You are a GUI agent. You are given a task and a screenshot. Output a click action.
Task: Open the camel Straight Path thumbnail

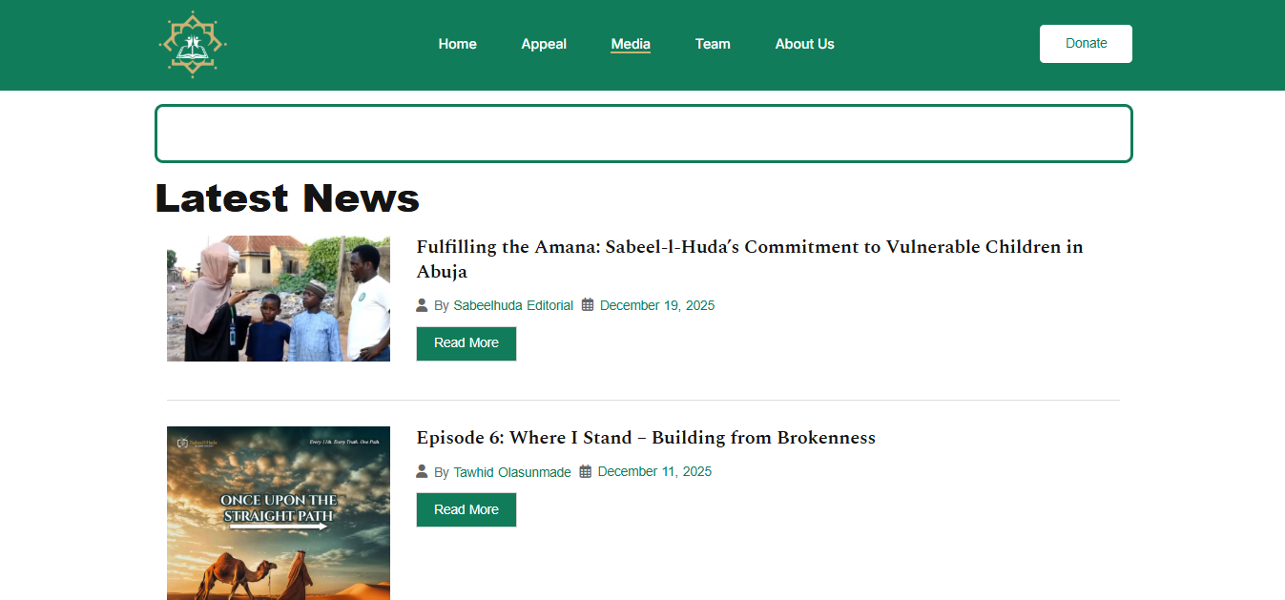pyautogui.click(x=279, y=513)
